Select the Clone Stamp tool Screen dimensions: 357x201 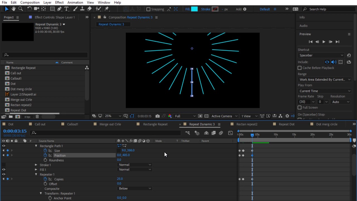point(82,9)
